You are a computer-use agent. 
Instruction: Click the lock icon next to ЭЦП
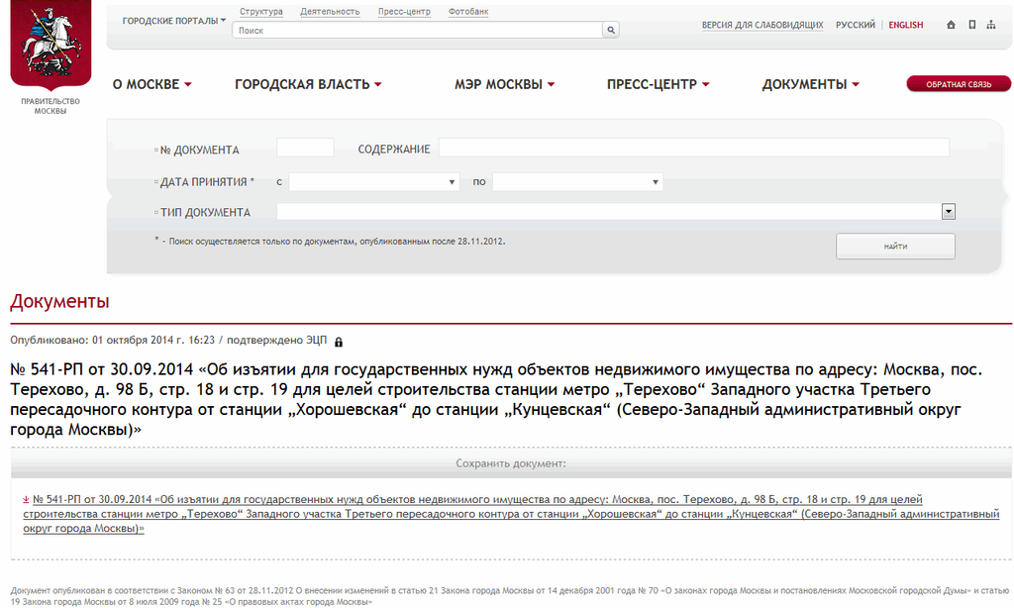tap(339, 343)
